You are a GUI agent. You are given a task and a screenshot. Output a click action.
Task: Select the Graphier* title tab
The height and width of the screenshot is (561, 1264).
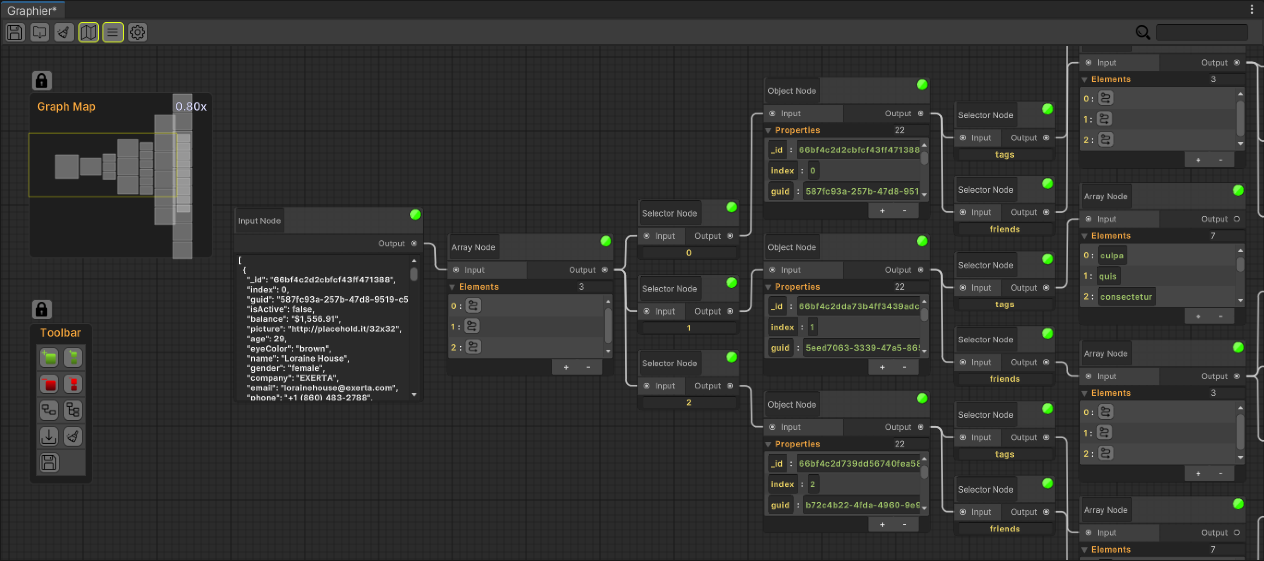pyautogui.click(x=31, y=10)
